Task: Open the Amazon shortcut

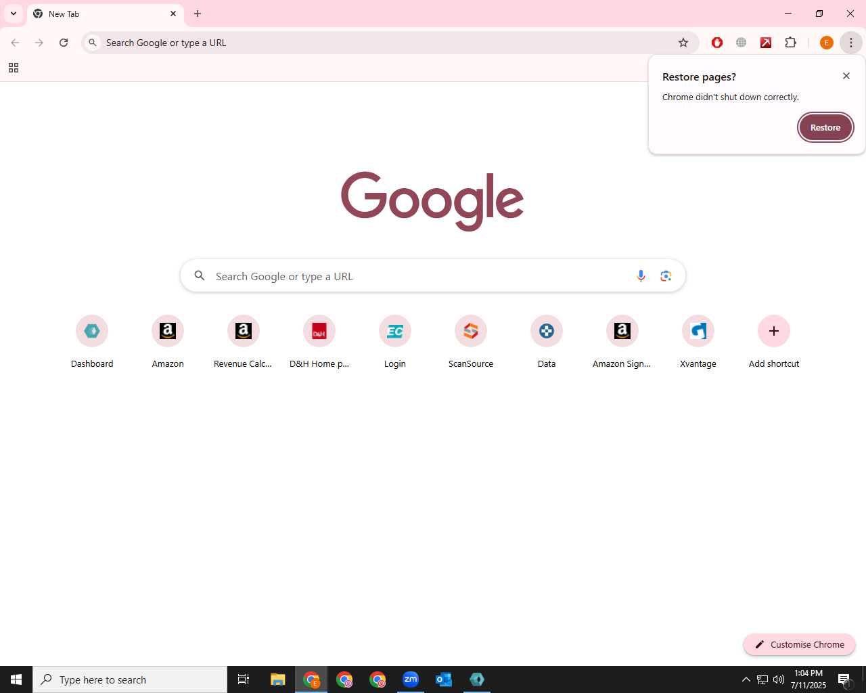Action: 168,342
